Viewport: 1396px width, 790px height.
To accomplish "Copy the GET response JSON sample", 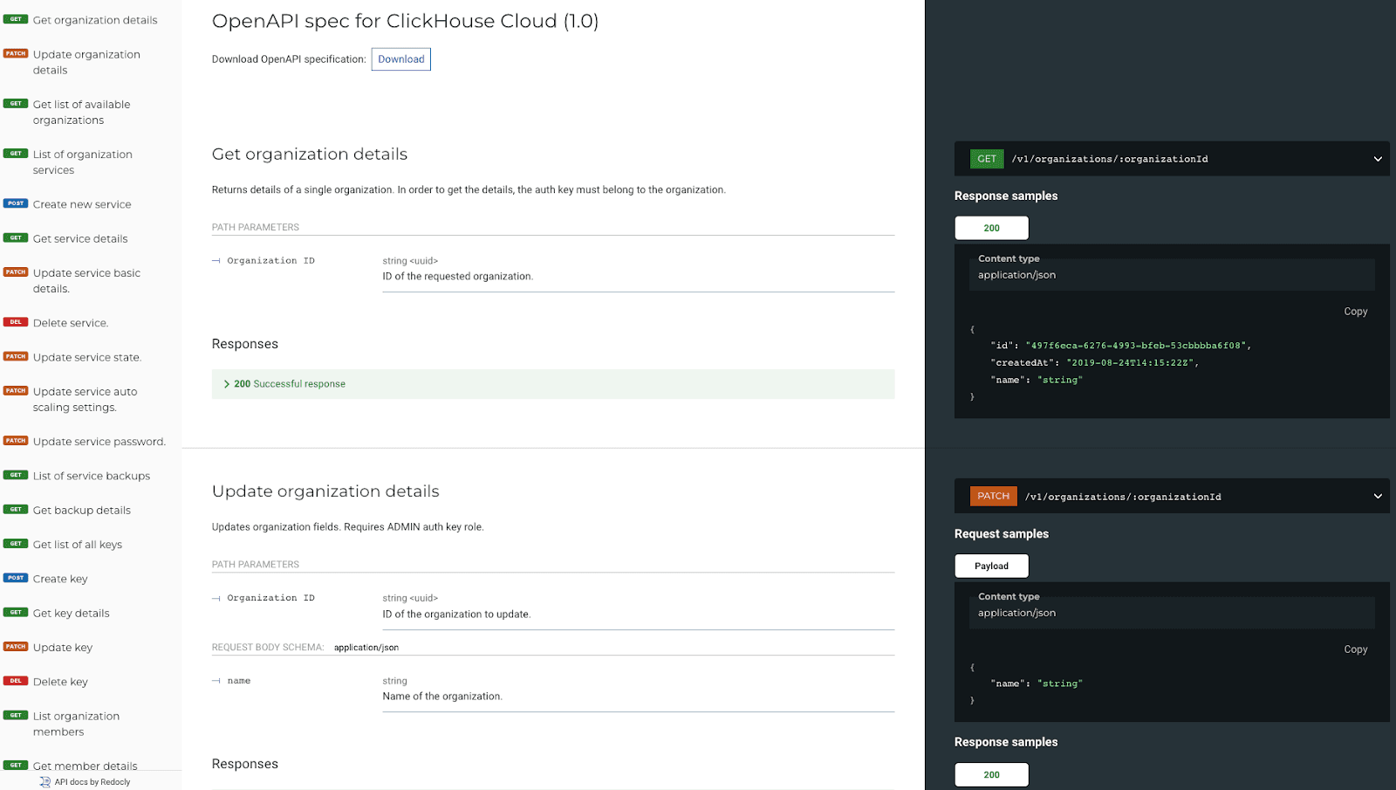I will click(x=1355, y=312).
